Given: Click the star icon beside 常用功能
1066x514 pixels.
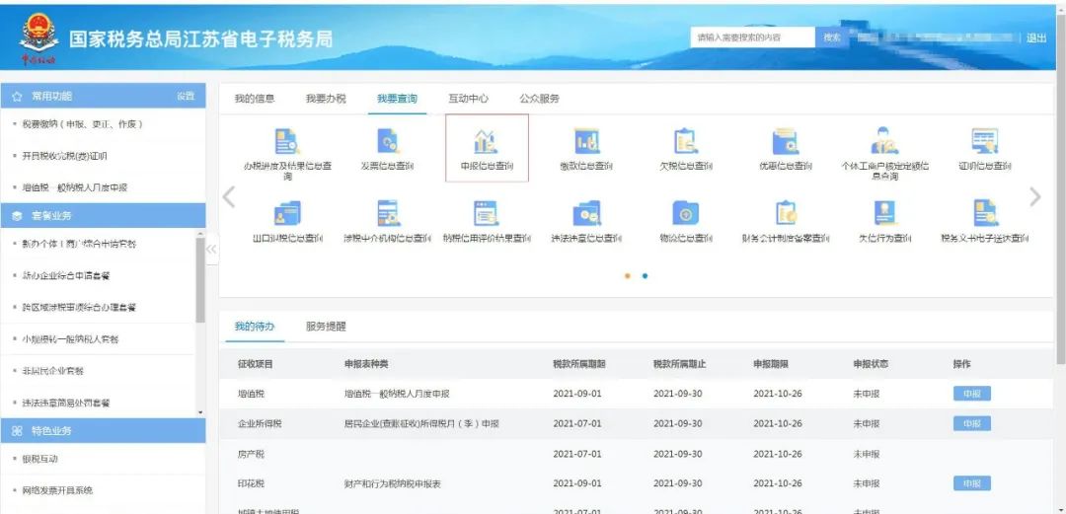Looking at the screenshot, I should coord(18,97).
